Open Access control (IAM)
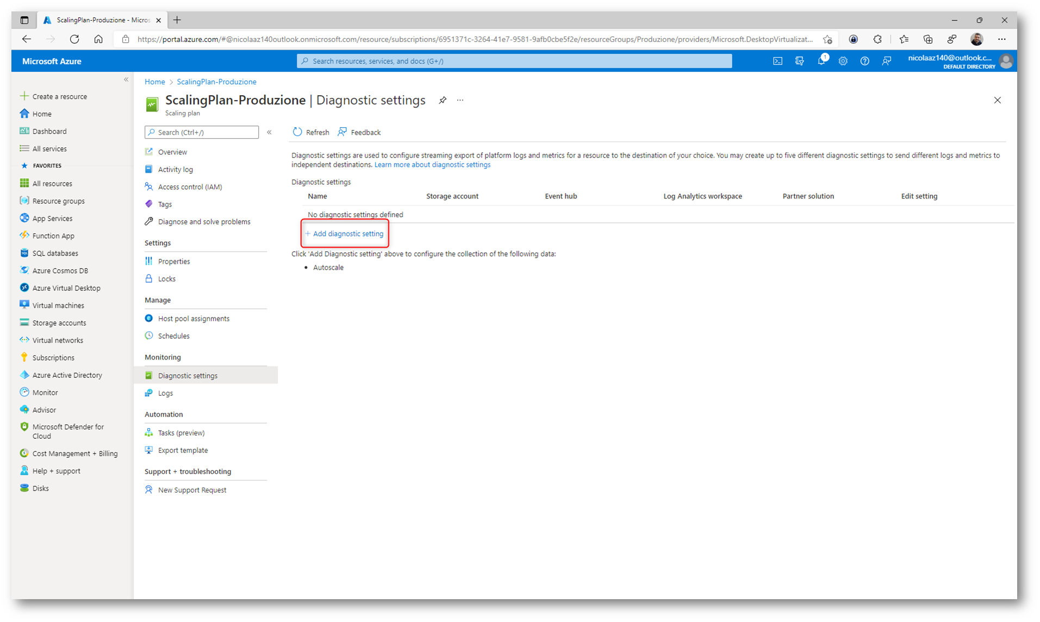The width and height of the screenshot is (1040, 622). pos(190,187)
